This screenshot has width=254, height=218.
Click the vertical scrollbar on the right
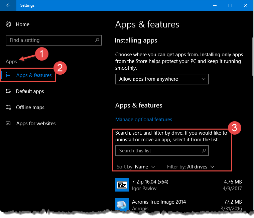pos(253,56)
